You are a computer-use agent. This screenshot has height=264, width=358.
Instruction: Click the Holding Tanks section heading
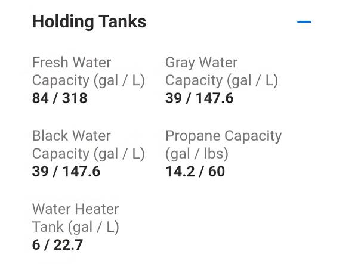(89, 21)
